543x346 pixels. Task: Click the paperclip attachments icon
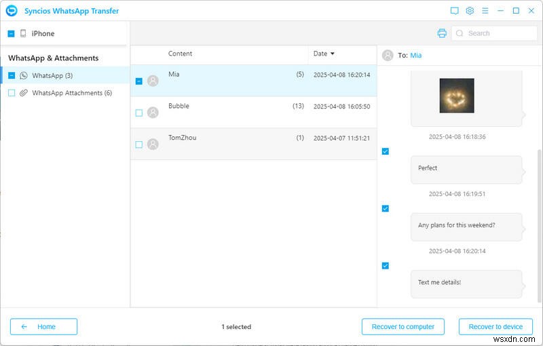pos(24,93)
